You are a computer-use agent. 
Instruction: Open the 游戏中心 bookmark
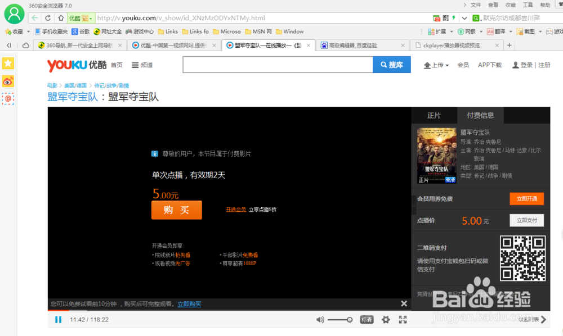140,31
